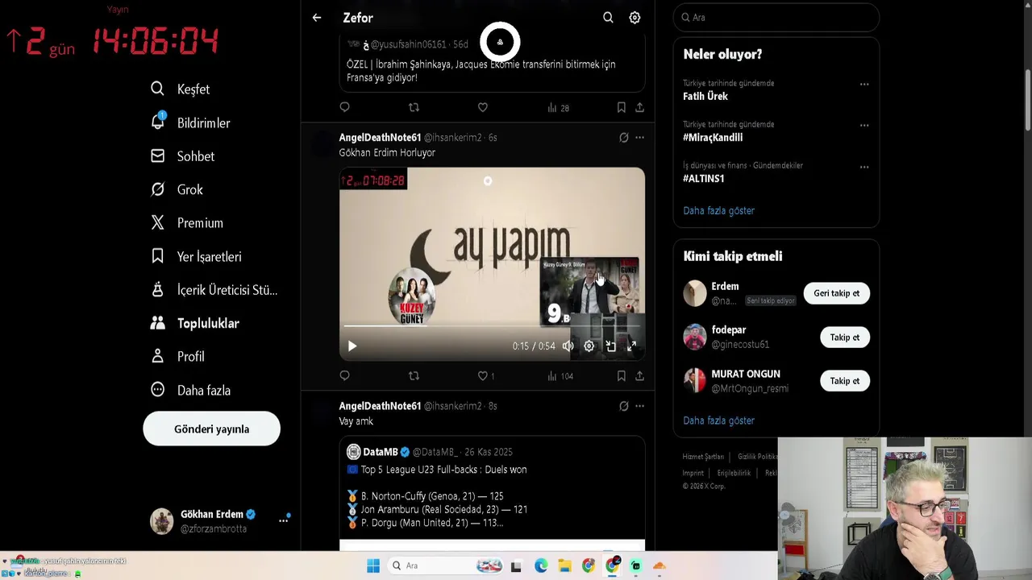Open more options on Gökhan Erdim Horluyor post

tap(639, 138)
